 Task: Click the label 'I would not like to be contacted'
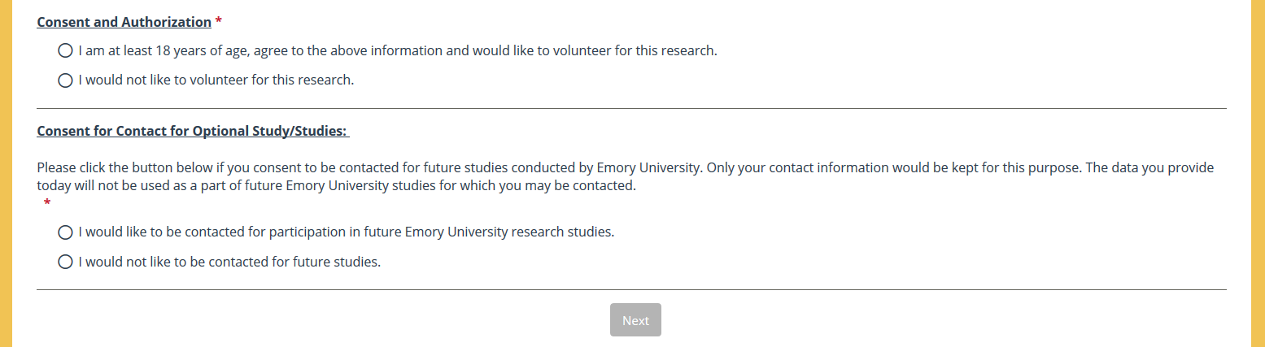point(229,262)
